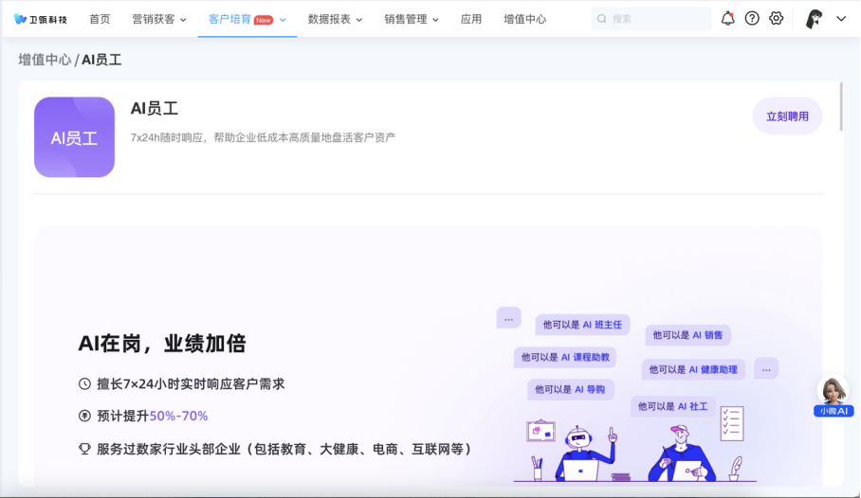Click 他可以是 AI 班主任 bubble
Screen dimensions: 861x498
pos(582,325)
